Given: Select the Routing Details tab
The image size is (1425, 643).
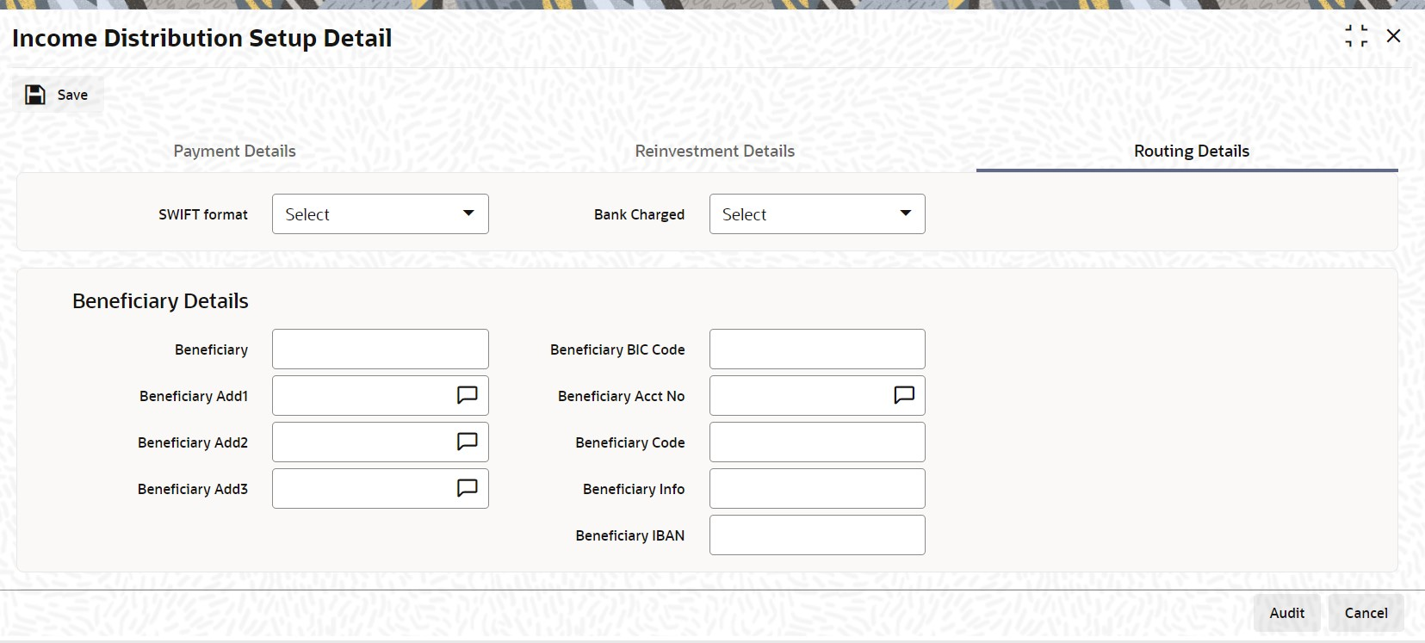Looking at the screenshot, I should click(1192, 151).
